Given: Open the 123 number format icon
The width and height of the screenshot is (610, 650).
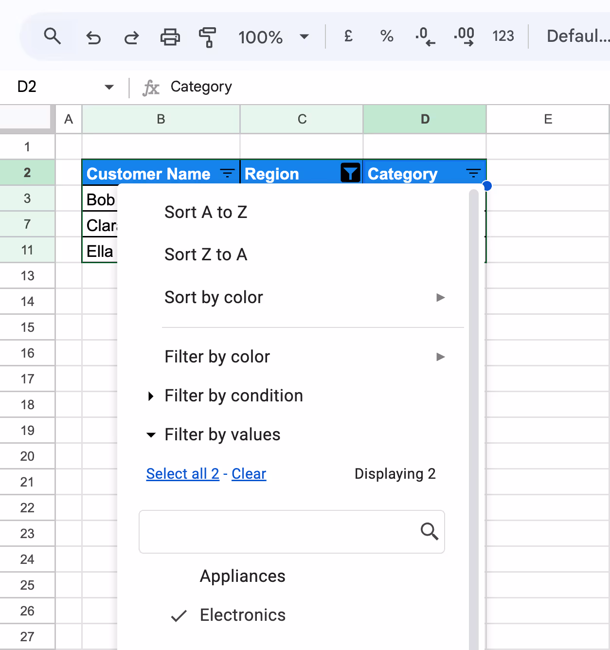Looking at the screenshot, I should (503, 36).
